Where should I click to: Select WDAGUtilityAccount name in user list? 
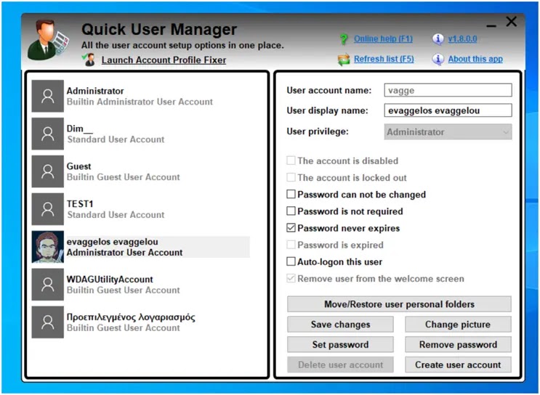(110, 280)
